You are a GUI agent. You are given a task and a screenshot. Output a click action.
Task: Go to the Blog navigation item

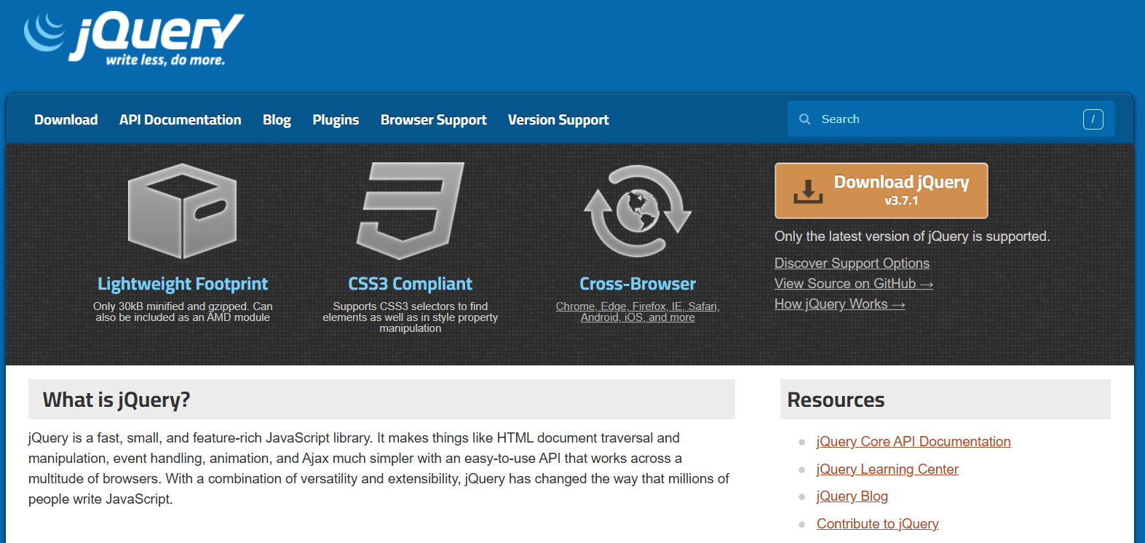[x=277, y=120]
